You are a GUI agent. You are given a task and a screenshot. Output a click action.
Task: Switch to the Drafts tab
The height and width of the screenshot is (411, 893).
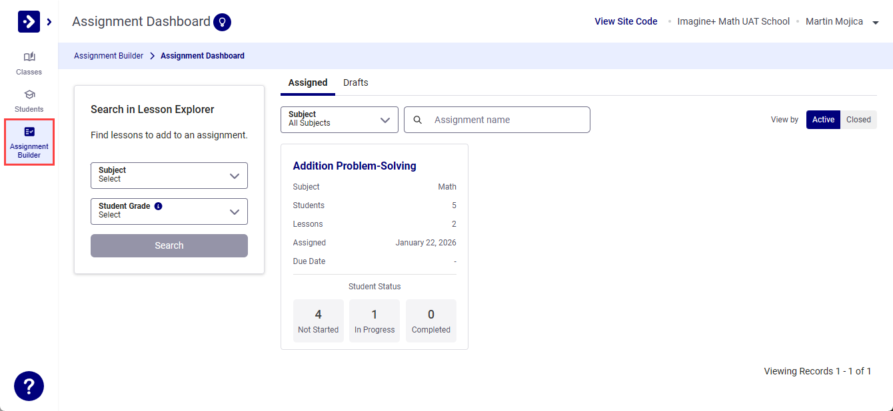356,82
